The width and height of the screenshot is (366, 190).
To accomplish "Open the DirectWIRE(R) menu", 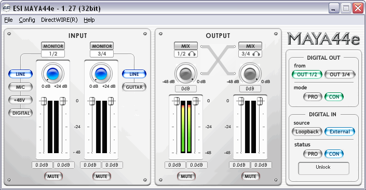I will tap(59, 20).
